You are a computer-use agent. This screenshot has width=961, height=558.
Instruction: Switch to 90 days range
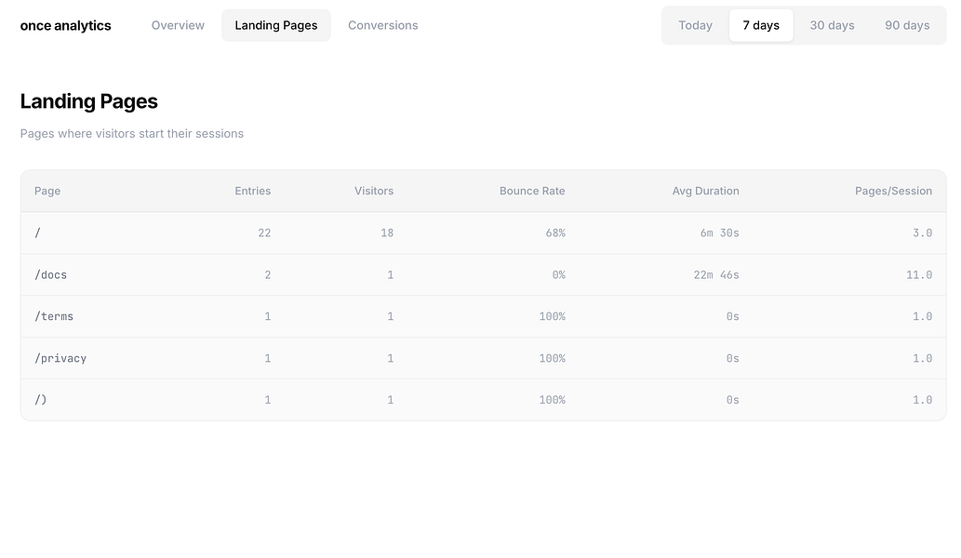907,25
